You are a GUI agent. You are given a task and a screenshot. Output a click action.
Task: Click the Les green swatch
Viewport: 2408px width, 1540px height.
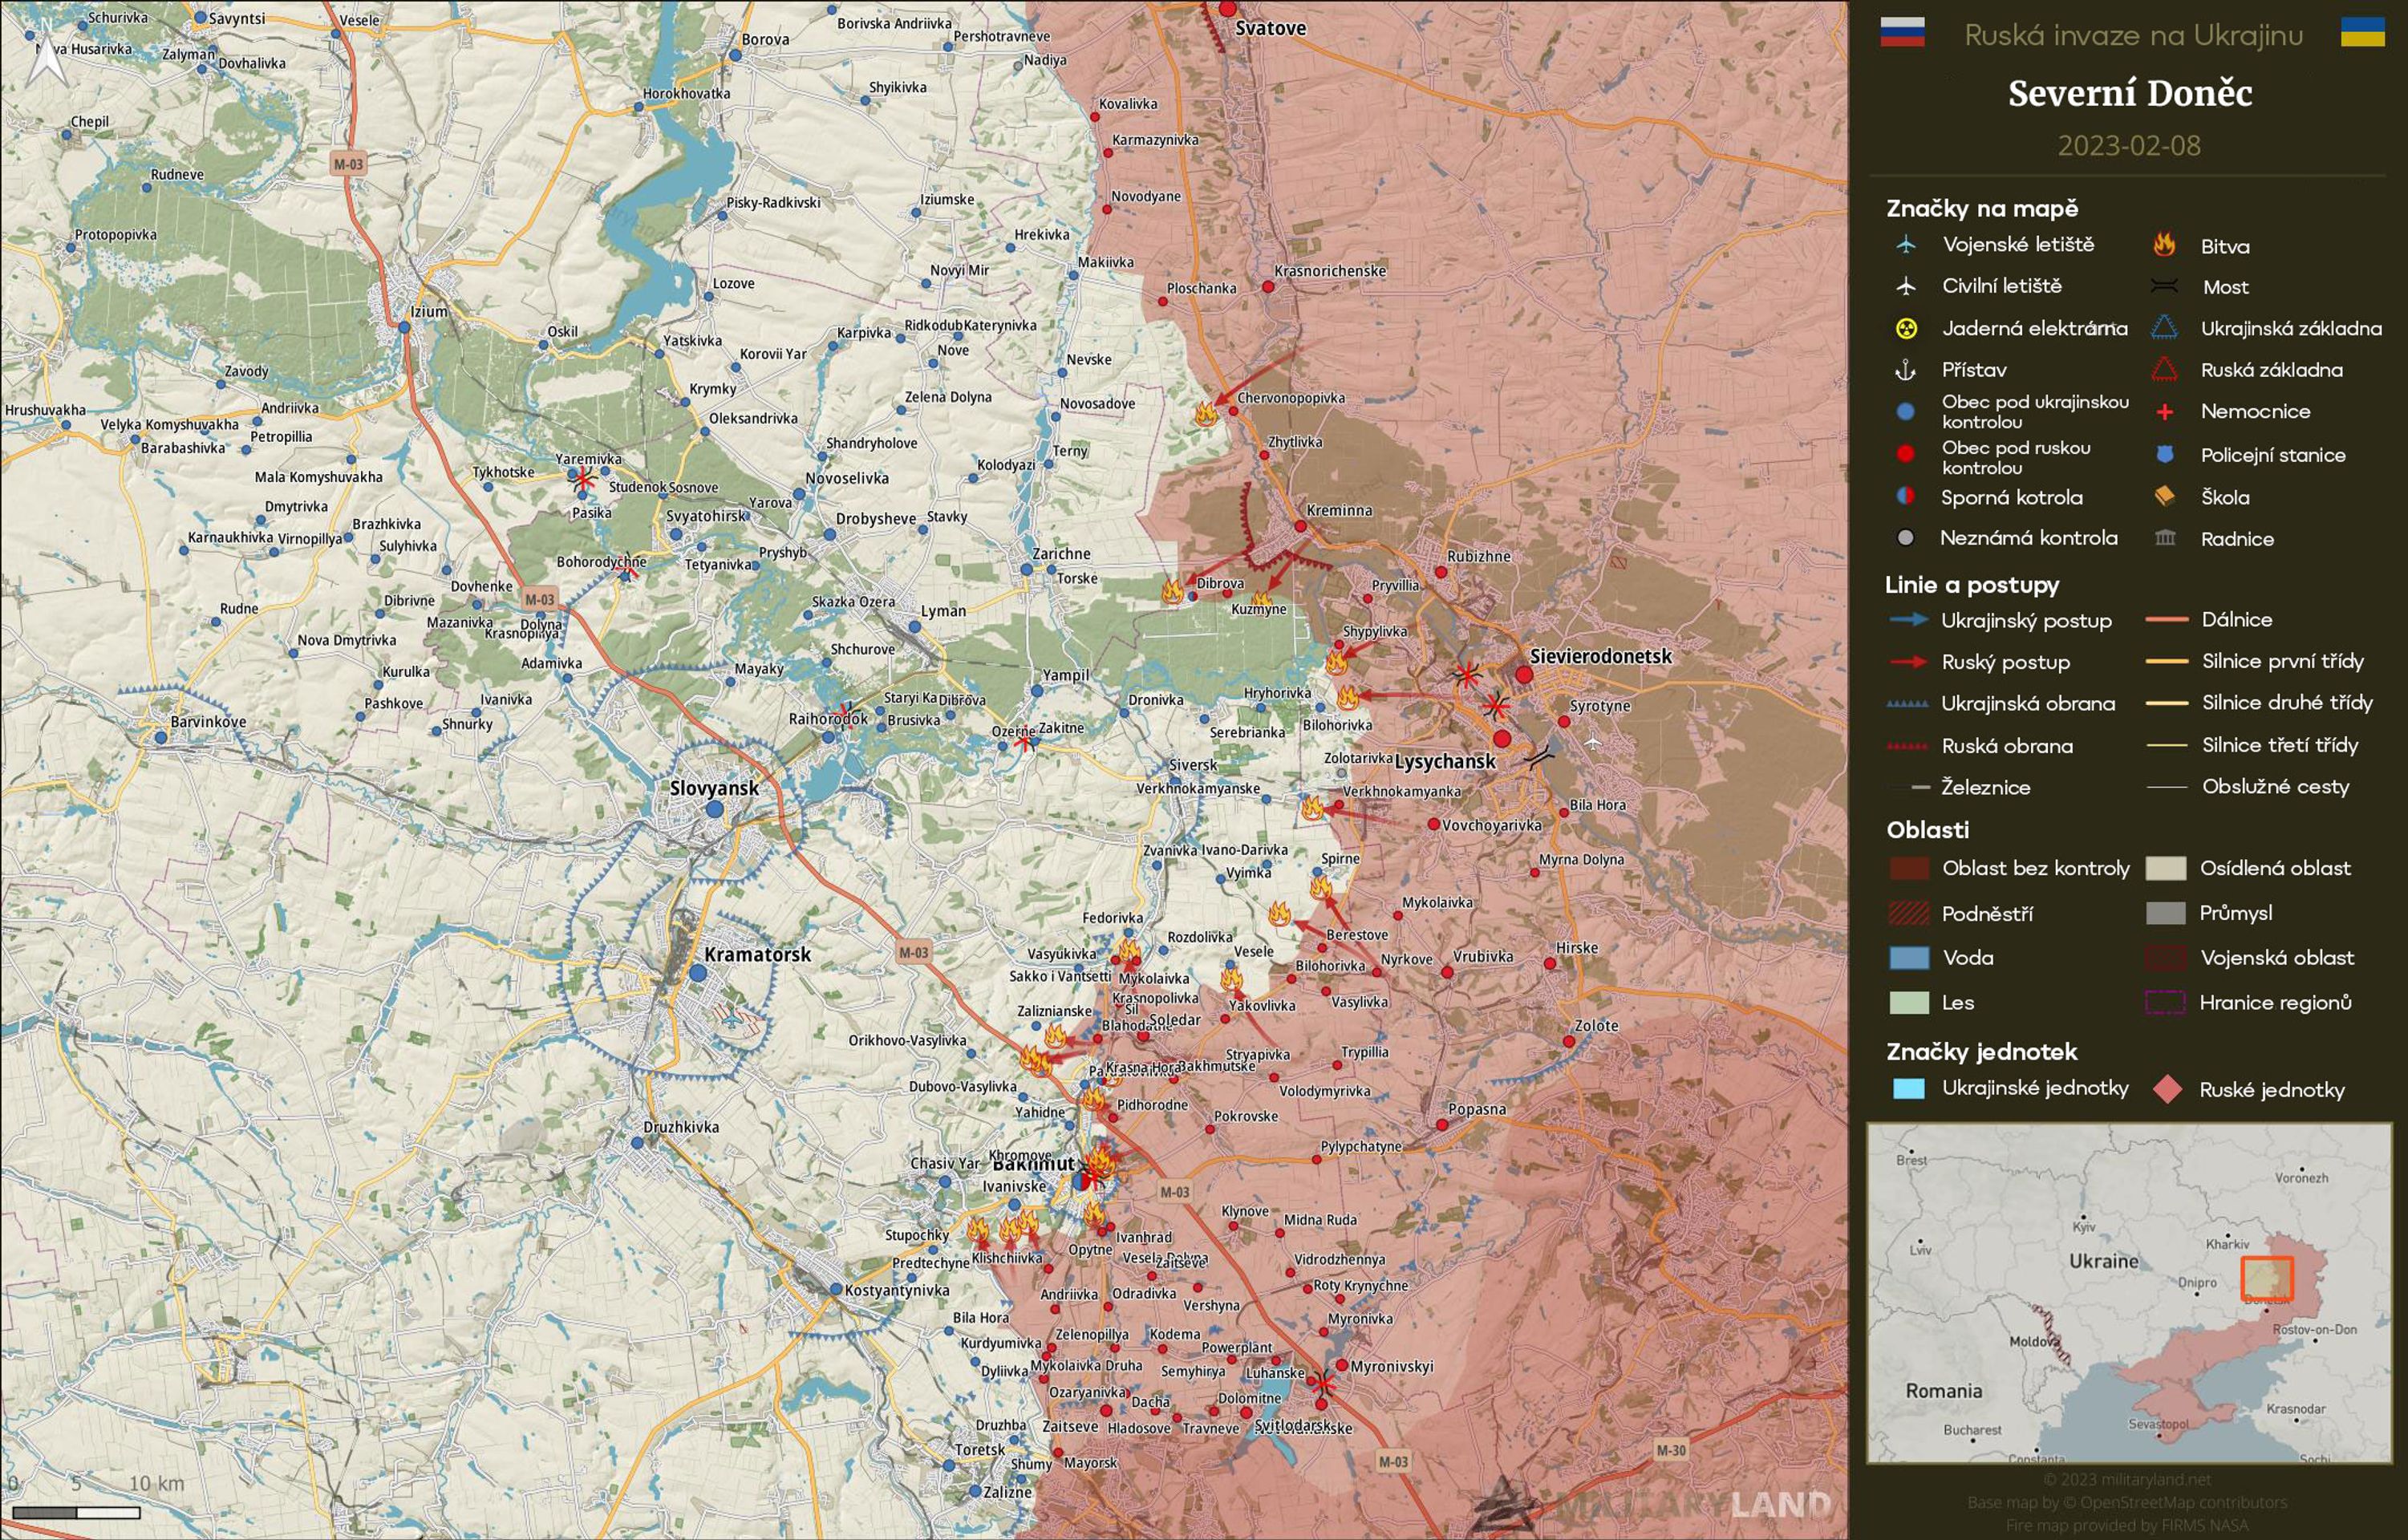coord(1908,1003)
